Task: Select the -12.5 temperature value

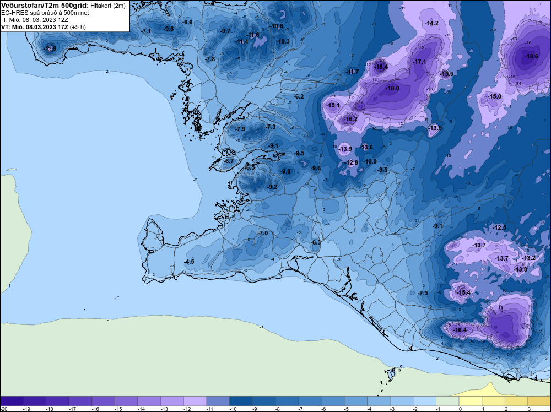Action: click(500, 227)
